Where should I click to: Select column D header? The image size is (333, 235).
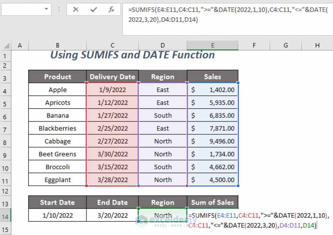163,46
